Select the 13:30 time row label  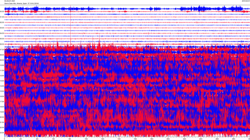(2, 81)
